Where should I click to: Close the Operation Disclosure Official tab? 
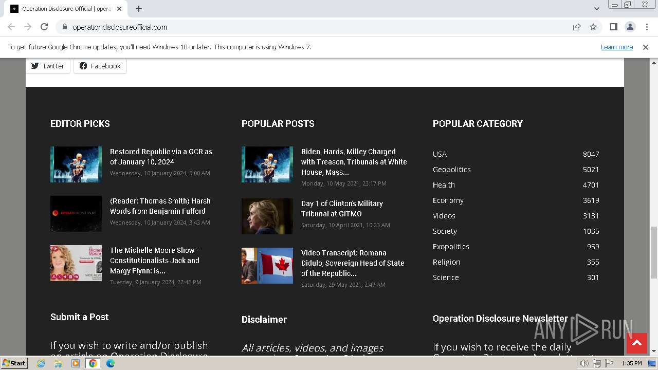pos(119,9)
